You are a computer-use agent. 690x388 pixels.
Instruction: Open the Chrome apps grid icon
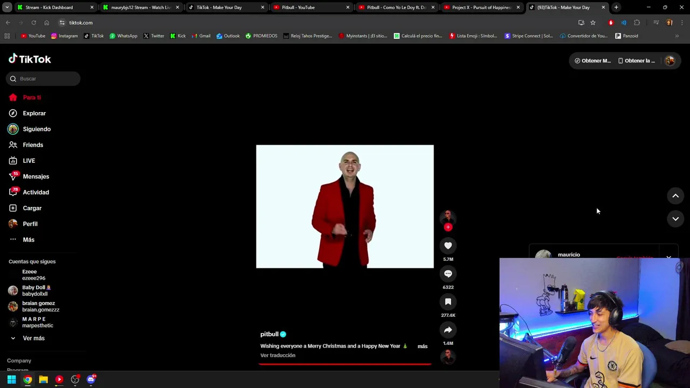(7, 36)
